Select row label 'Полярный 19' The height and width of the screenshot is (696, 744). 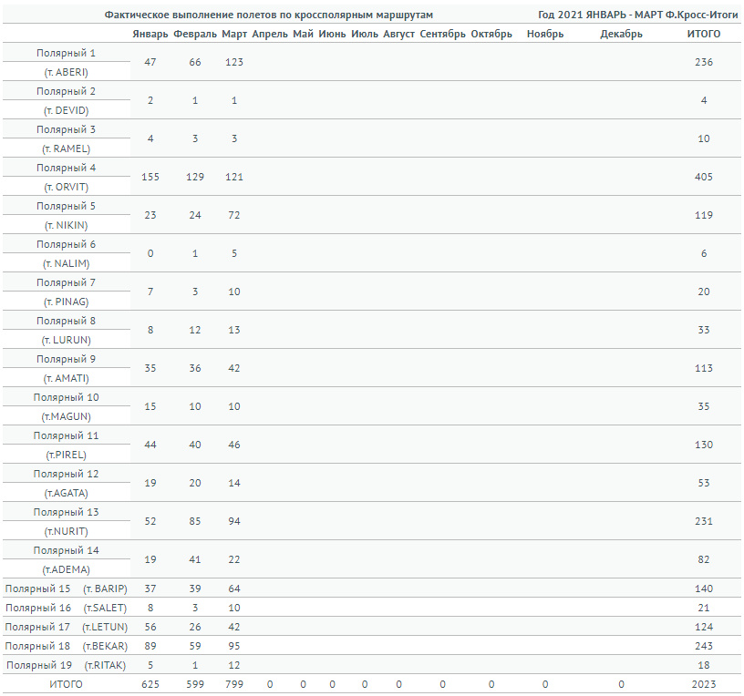pos(39,666)
